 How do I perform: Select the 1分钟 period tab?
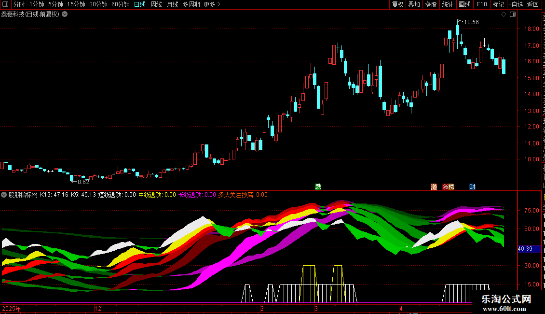pos(37,4)
